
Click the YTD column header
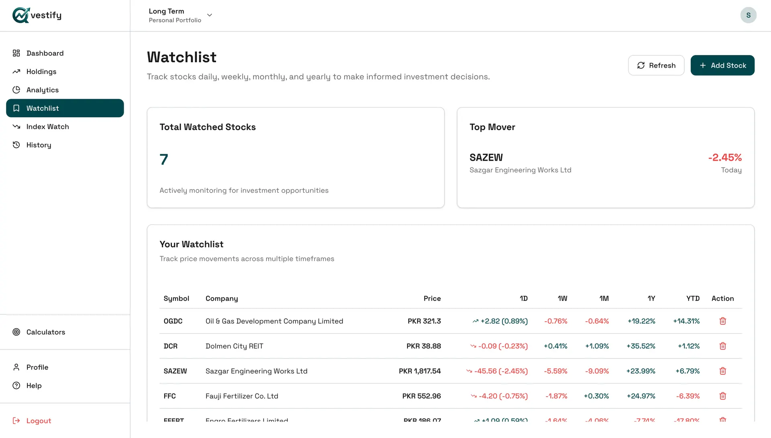click(x=693, y=299)
